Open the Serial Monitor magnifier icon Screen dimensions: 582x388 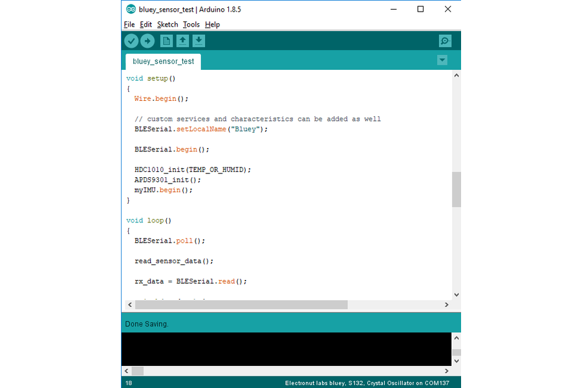tap(445, 41)
